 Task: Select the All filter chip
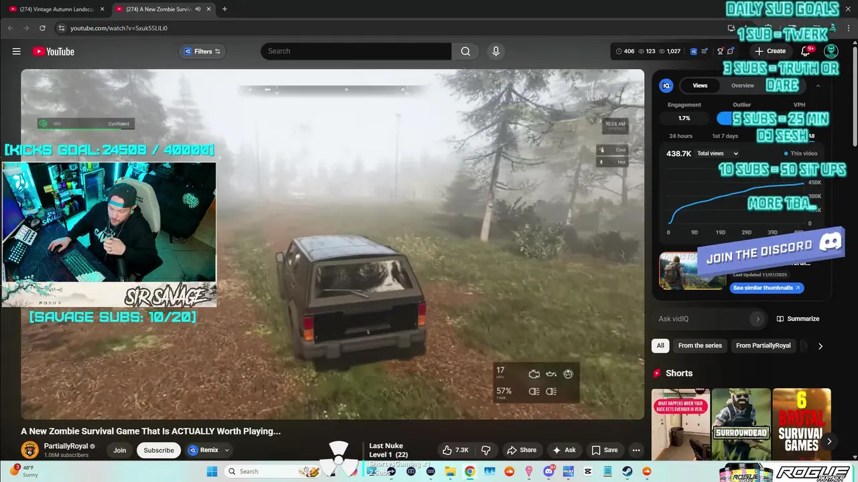click(660, 345)
